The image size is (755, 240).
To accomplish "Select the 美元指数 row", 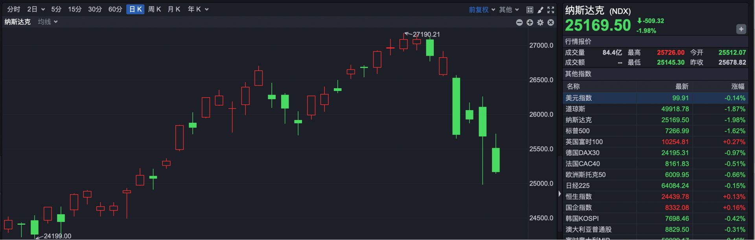I will pyautogui.click(x=656, y=98).
